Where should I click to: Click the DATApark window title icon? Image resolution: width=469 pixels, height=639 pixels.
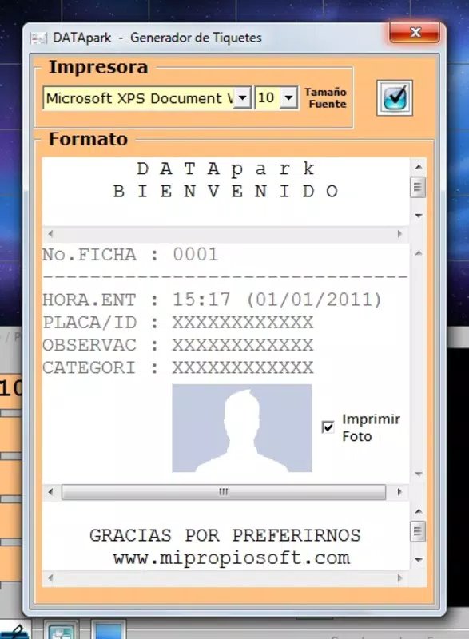tap(38, 38)
